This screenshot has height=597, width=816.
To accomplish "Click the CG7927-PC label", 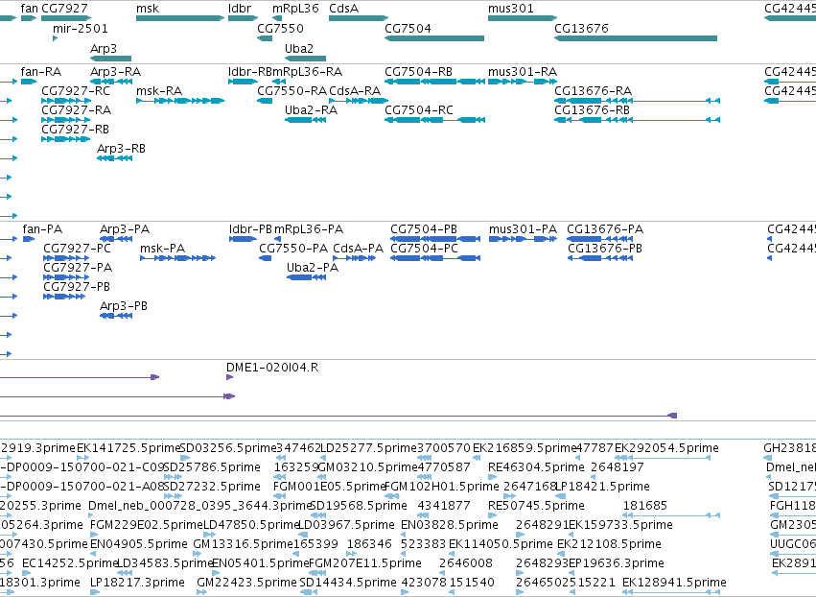I will pos(78,248).
